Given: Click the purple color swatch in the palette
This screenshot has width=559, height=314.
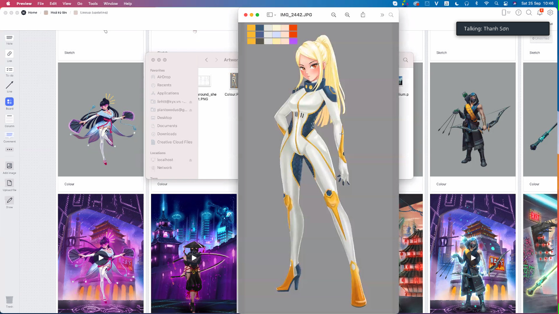Looking at the screenshot, I should point(293,41).
